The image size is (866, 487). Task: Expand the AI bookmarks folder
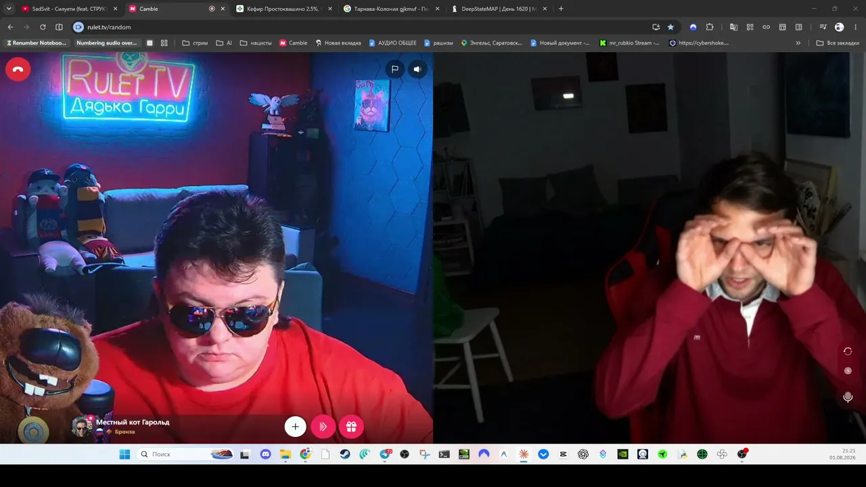click(x=224, y=43)
